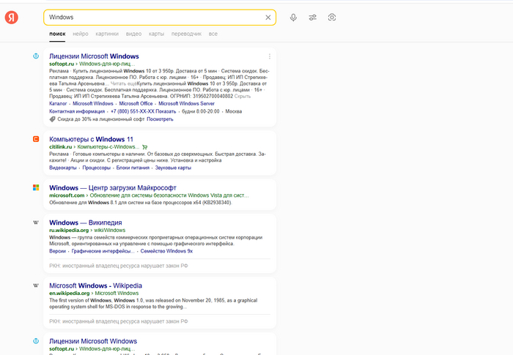Image resolution: width=513 pixels, height=355 pixels.
Task: Open the Yandex logo home page
Action: [12, 18]
